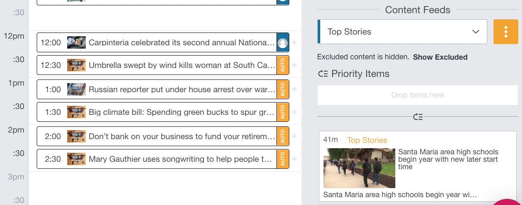Open the Santa Maria high schools story thumbnail
Image resolution: width=522 pixels, height=205 pixels.
point(359,168)
